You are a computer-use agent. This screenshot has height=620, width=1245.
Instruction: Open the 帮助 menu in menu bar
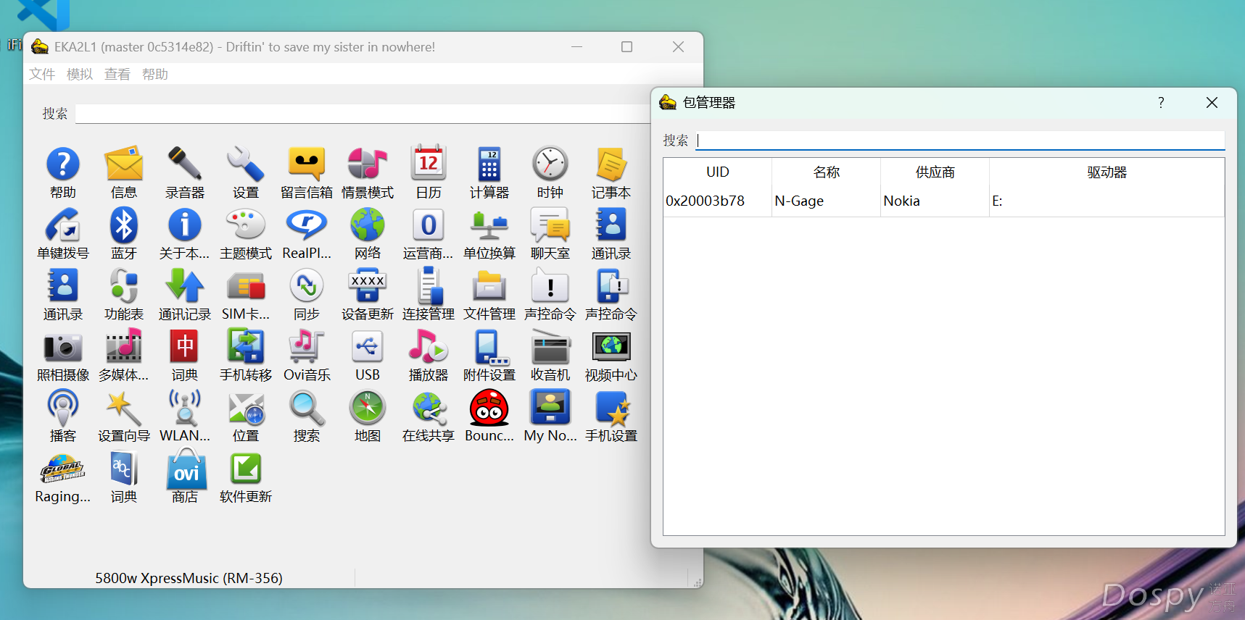pyautogui.click(x=155, y=74)
